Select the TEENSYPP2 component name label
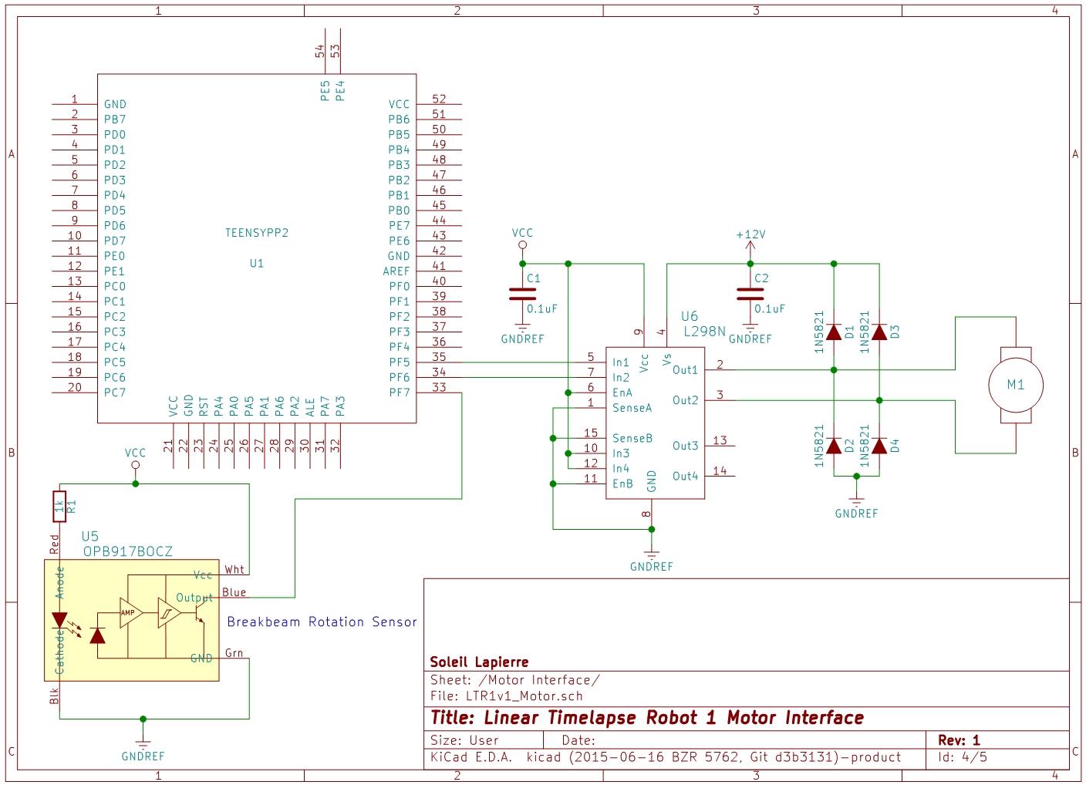 (257, 233)
